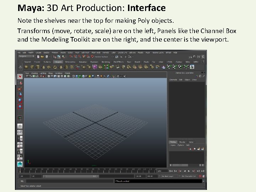This screenshot has width=256, height=192.
Task: Go to start of playback range
Action: click(x=171, y=171)
